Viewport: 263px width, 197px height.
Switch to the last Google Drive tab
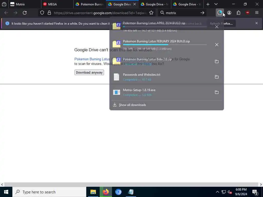tap(187, 4)
